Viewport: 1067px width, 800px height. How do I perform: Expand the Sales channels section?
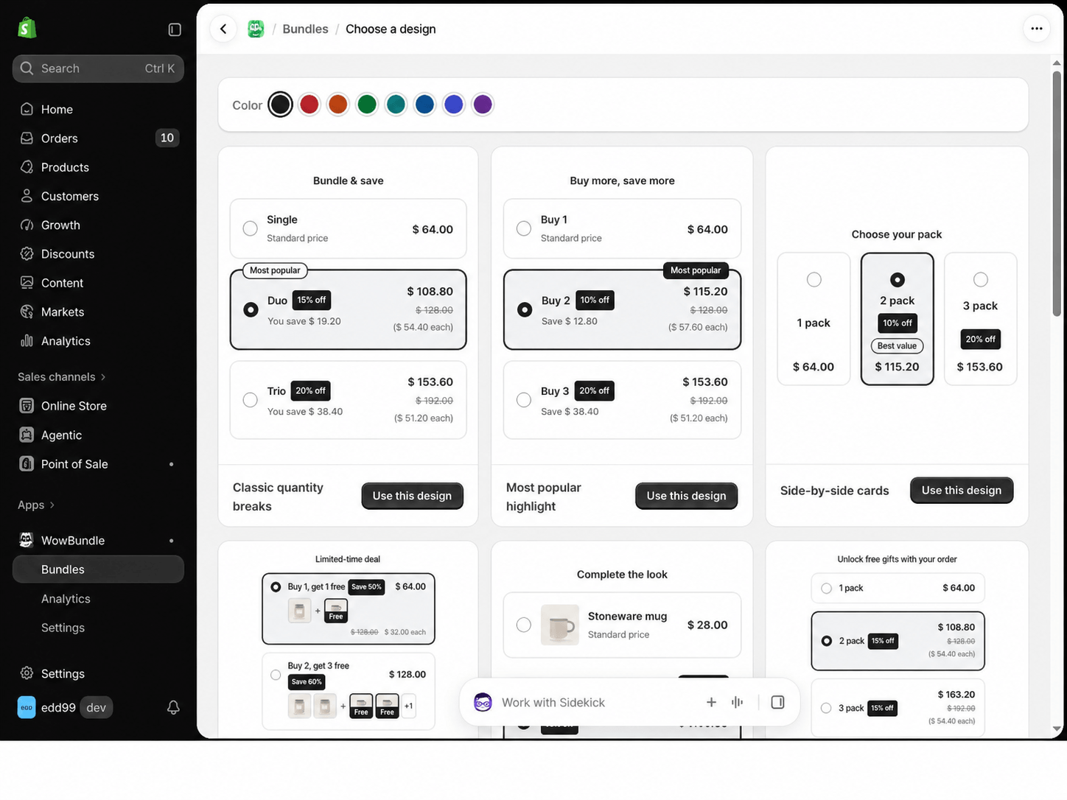(62, 376)
